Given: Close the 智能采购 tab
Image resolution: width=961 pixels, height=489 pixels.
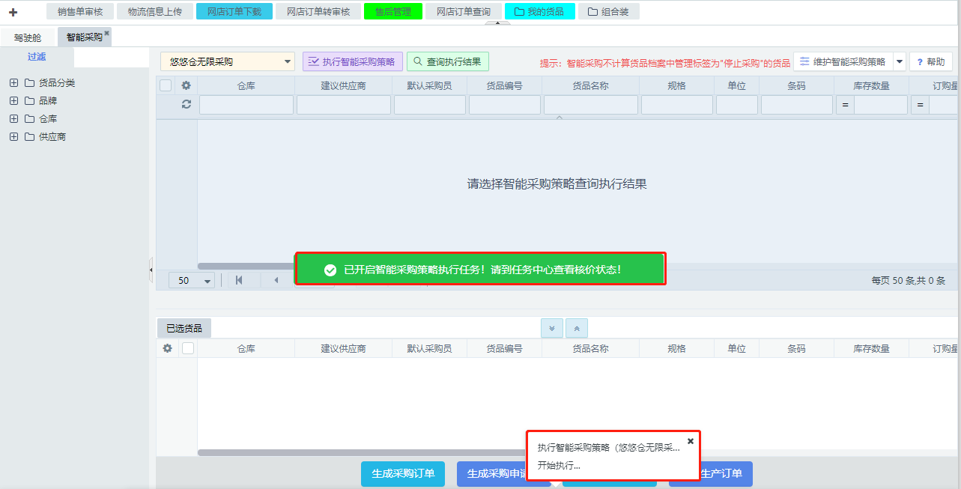Looking at the screenshot, I should (x=107, y=33).
